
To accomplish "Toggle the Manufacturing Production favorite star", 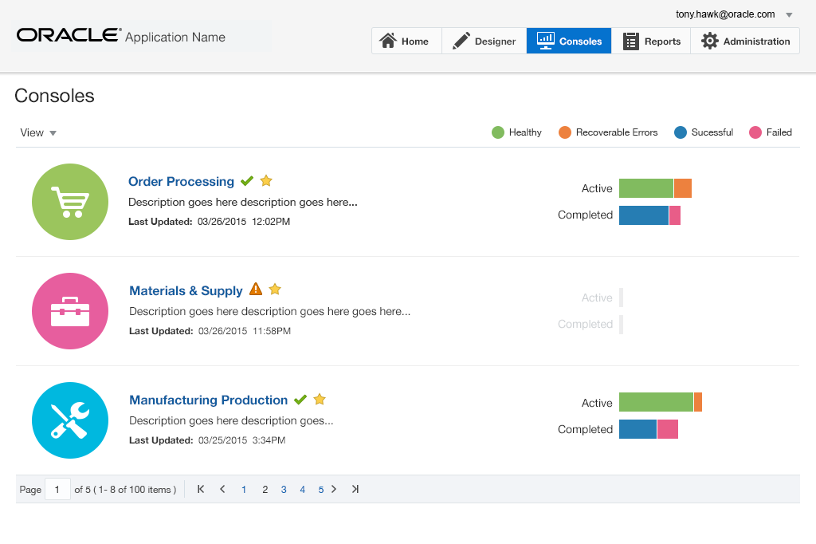I will point(320,399).
